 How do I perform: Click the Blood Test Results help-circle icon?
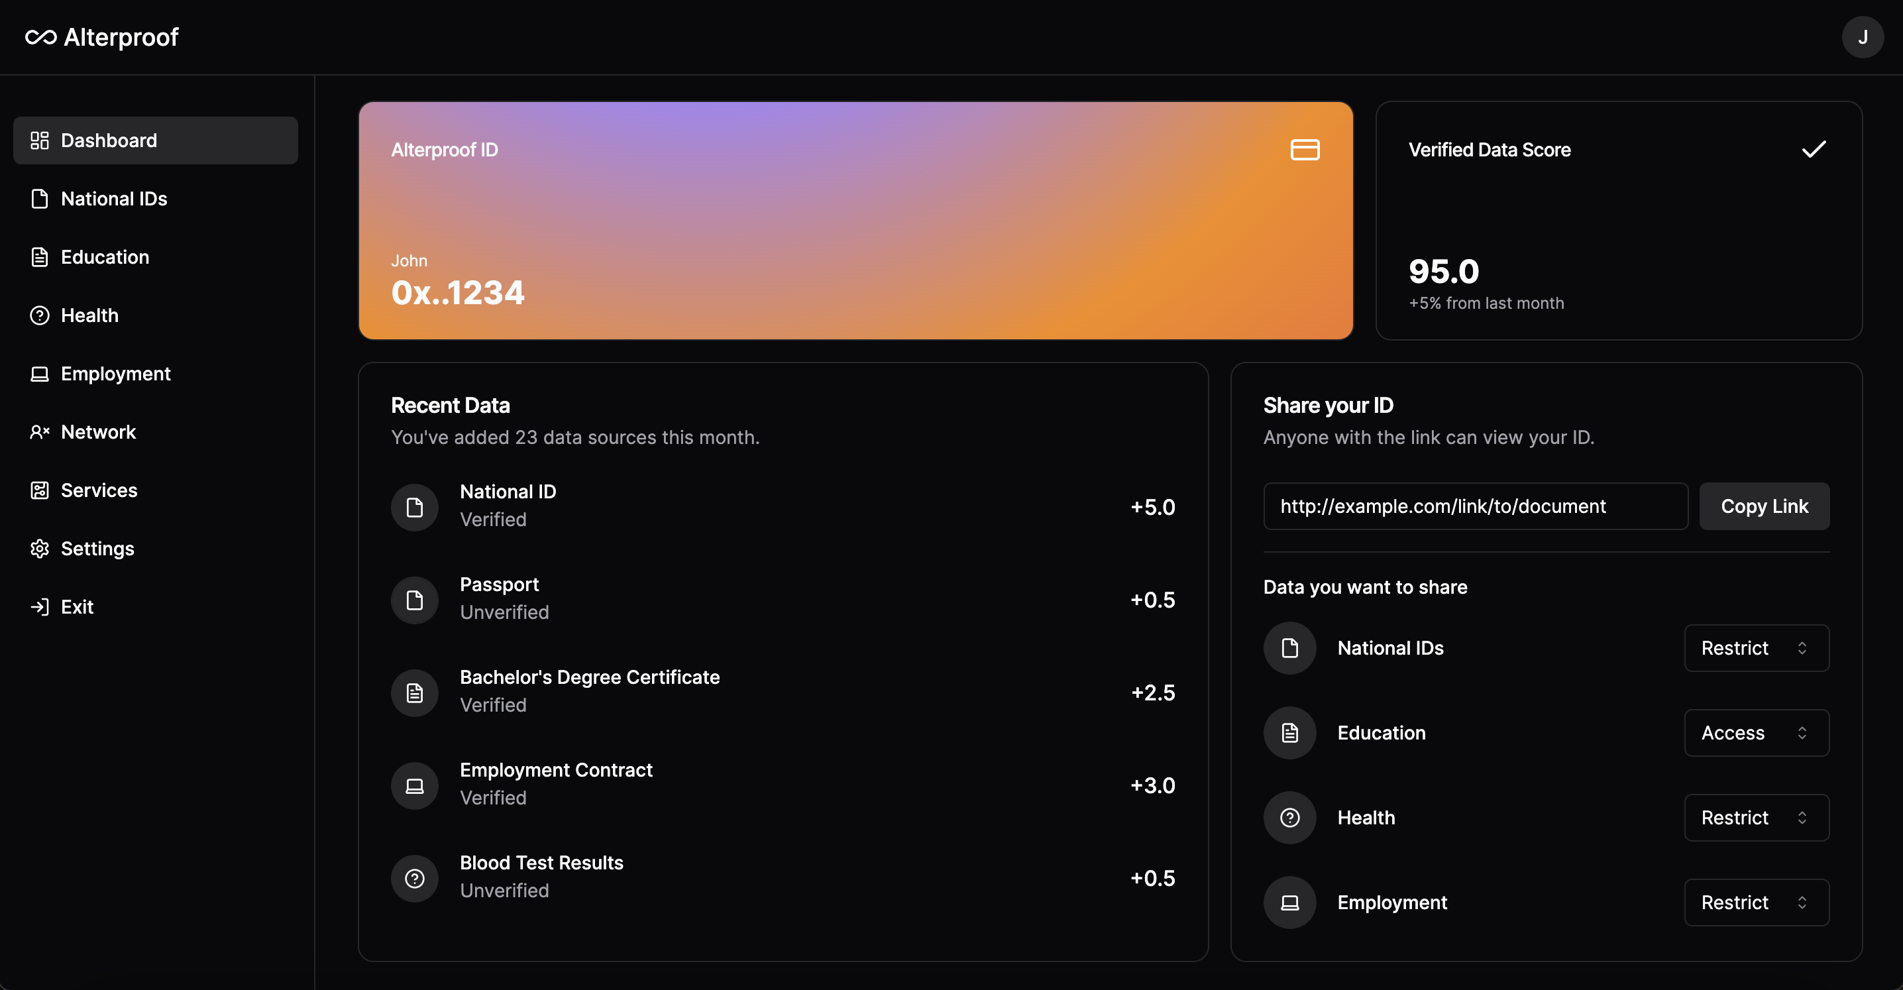pyautogui.click(x=414, y=878)
